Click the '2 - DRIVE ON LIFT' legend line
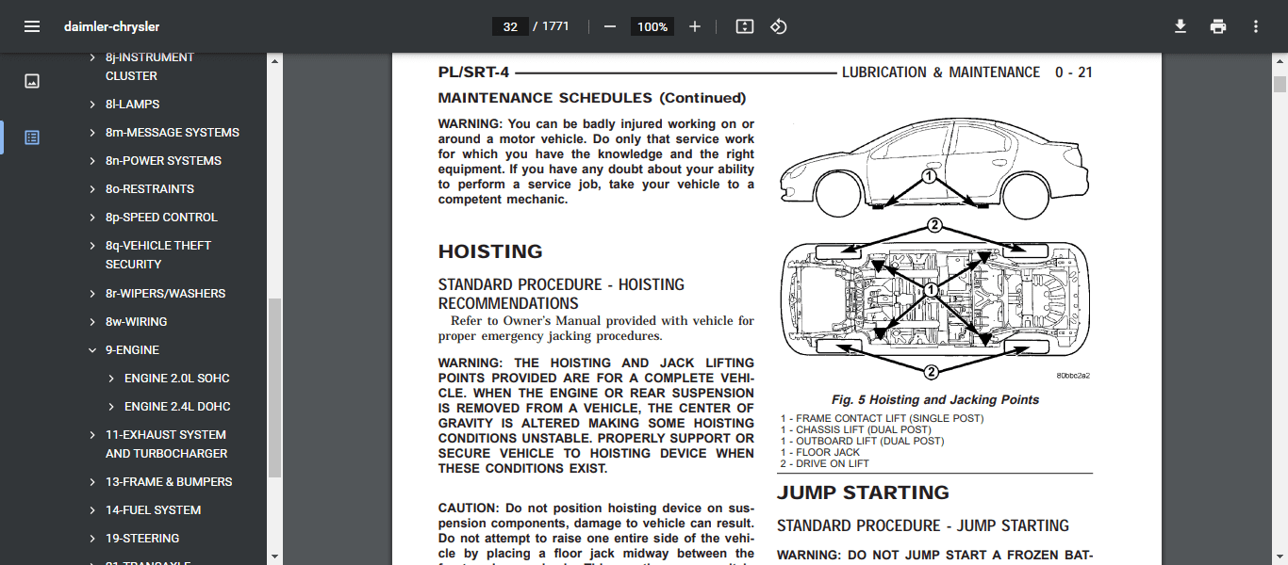The image size is (1288, 565). pos(825,463)
